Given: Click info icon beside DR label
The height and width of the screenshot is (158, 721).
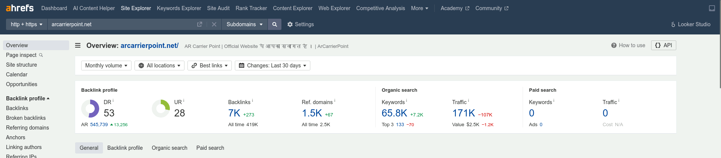Looking at the screenshot, I should click(x=113, y=100).
